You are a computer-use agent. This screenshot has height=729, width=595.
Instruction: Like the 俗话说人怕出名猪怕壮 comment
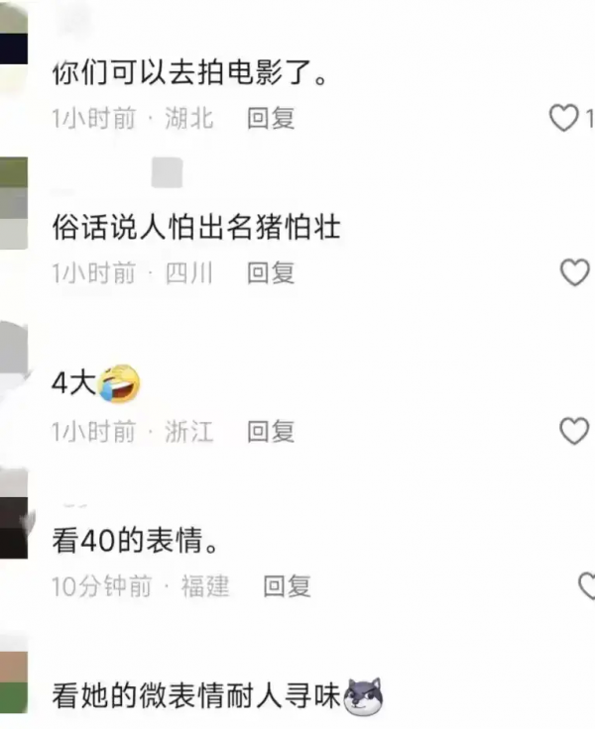click(574, 272)
